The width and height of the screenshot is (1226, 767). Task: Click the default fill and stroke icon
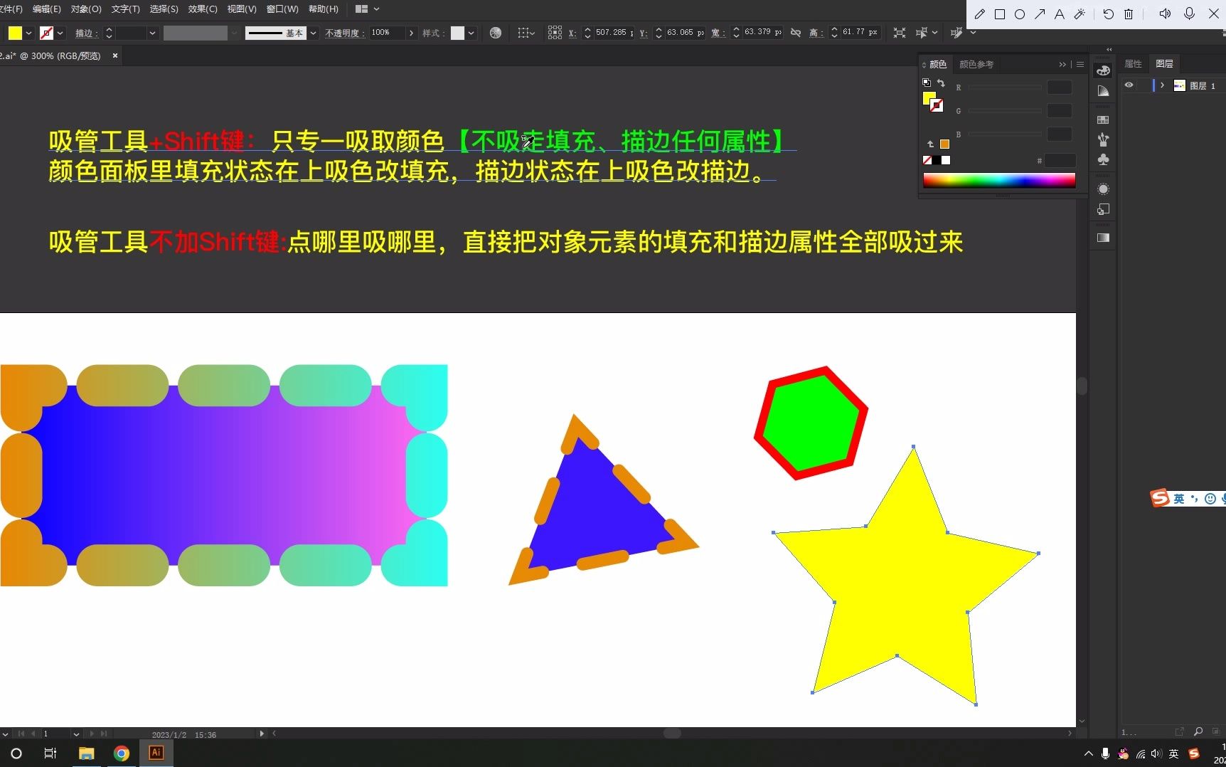pos(927,83)
